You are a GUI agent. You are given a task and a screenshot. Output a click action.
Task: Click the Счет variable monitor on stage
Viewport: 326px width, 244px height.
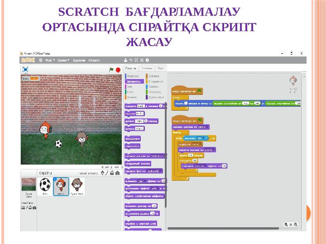pos(30,79)
